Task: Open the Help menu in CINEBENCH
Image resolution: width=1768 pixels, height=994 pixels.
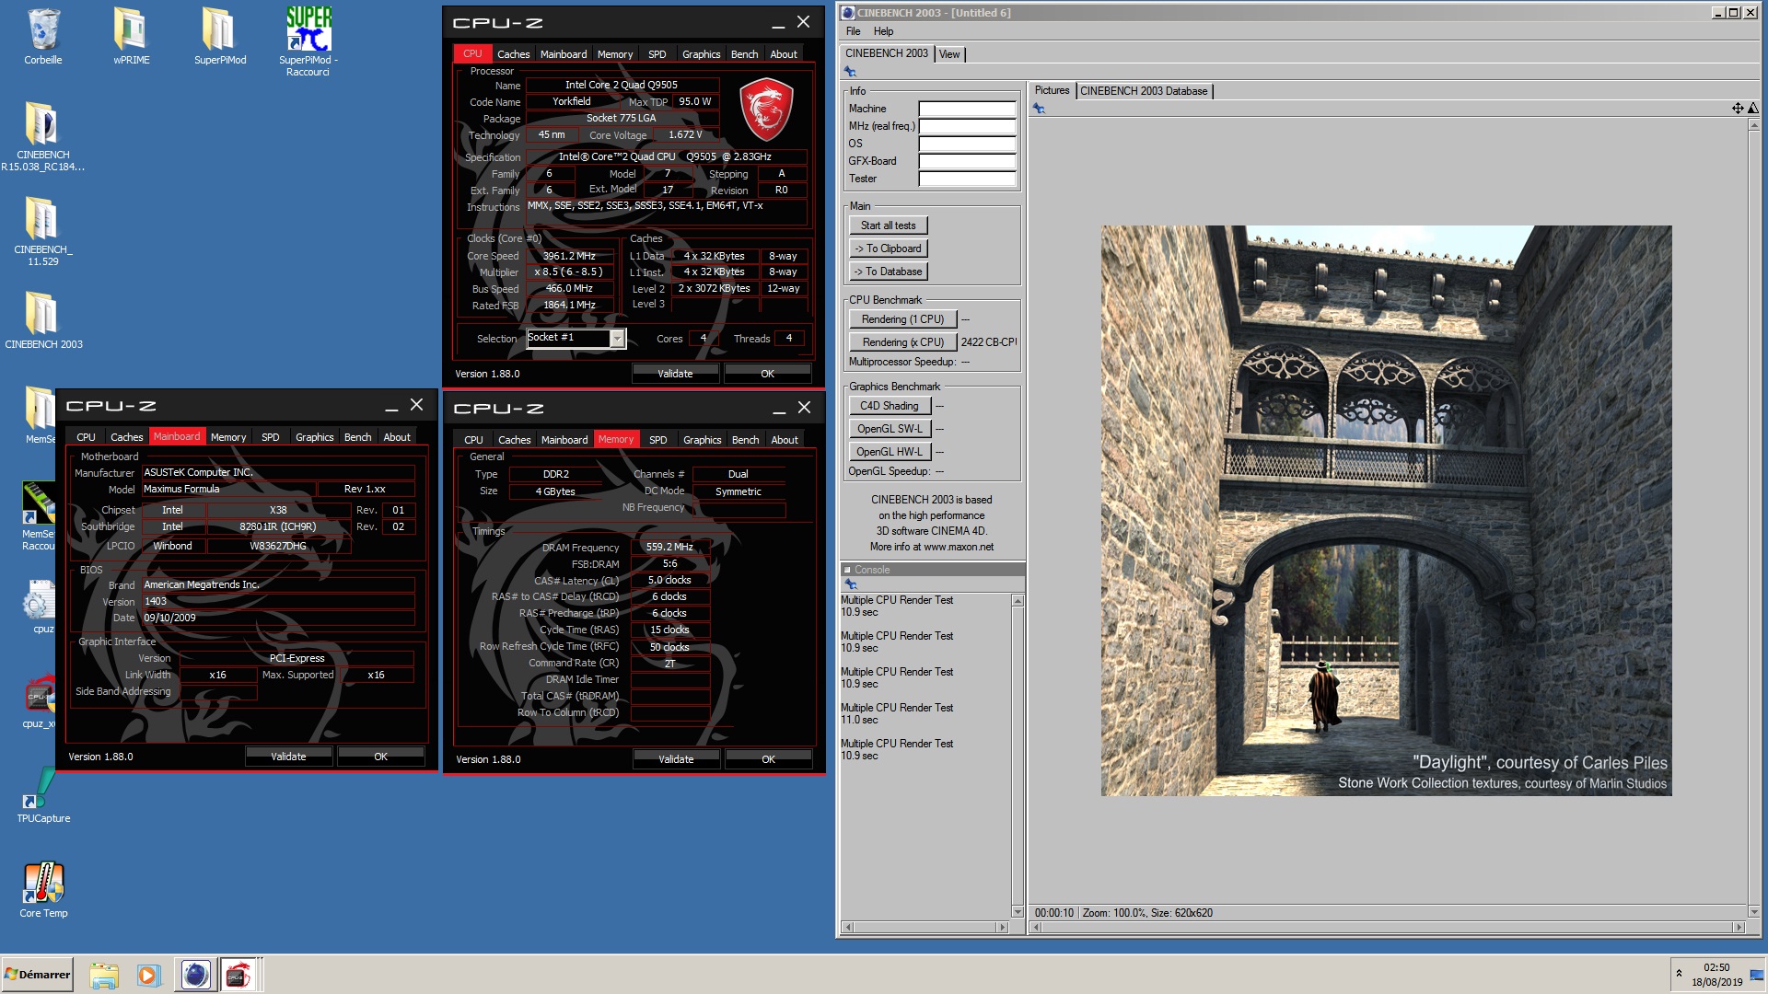Action: coord(883,31)
